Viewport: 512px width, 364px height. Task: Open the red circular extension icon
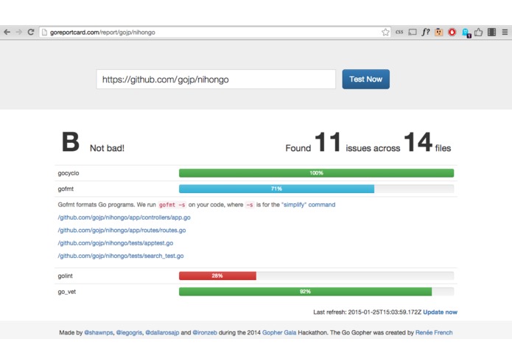click(452, 32)
